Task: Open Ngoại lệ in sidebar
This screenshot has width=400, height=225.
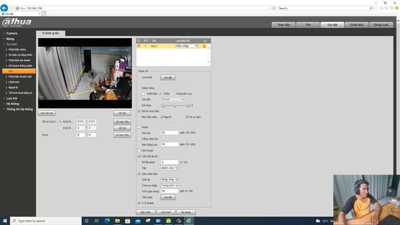Action: click(x=13, y=87)
